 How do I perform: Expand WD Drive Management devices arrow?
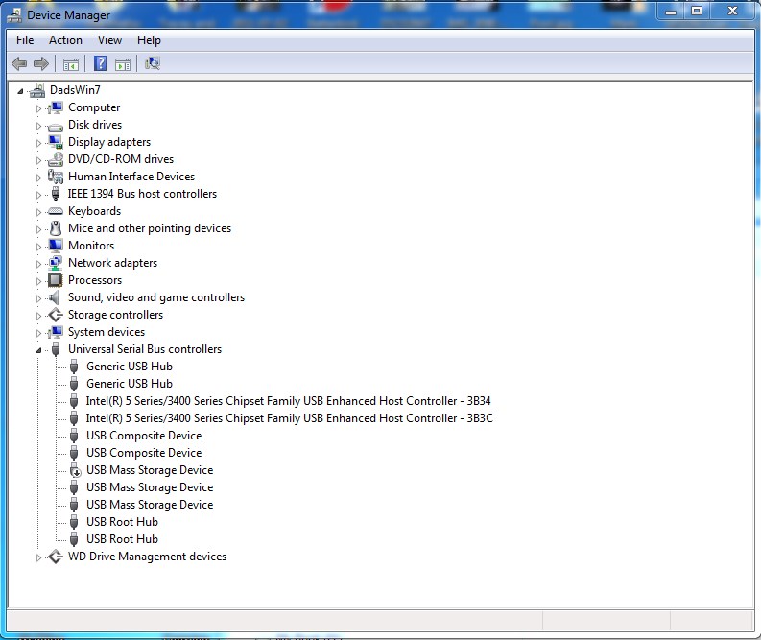pyautogui.click(x=38, y=557)
